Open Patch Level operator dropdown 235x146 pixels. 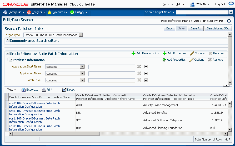pyautogui.click(x=82, y=80)
